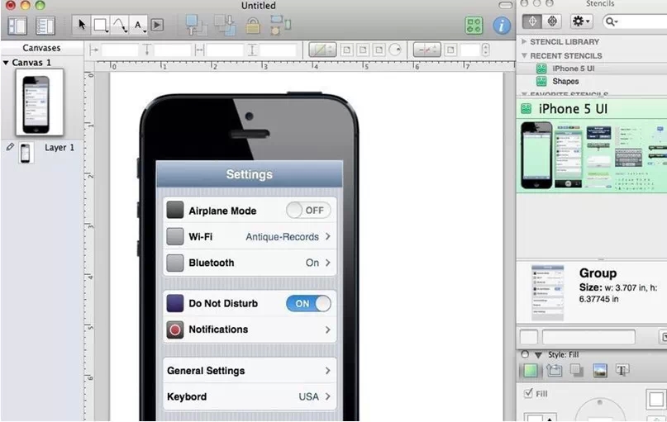Click the Group preview thumbnail in Stencils
667x422 pixels.
547,293
